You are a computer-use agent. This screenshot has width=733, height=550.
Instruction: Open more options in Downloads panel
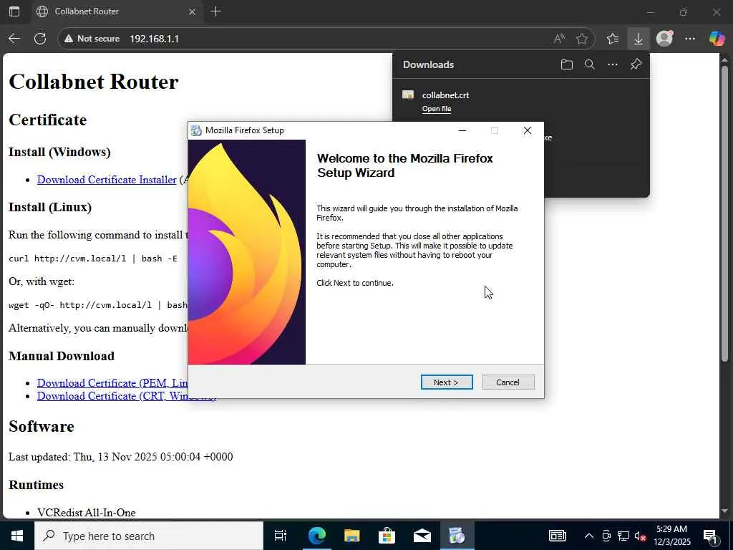[x=613, y=64]
